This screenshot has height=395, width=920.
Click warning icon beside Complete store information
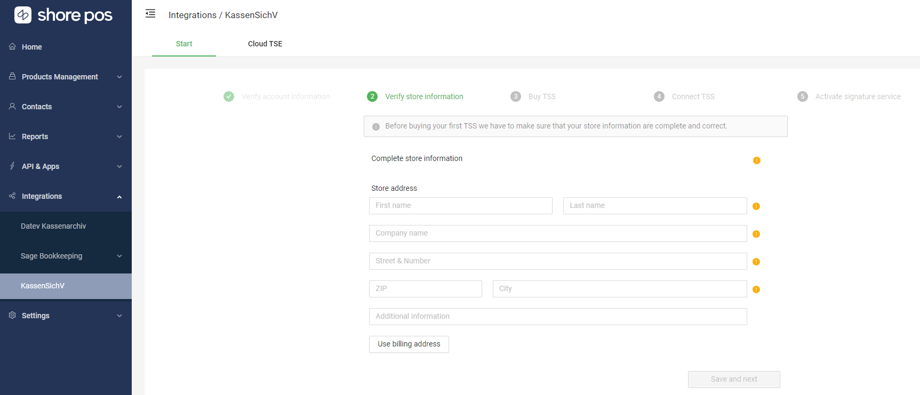757,160
